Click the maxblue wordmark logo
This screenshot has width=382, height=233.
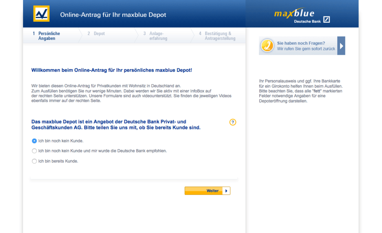294,13
